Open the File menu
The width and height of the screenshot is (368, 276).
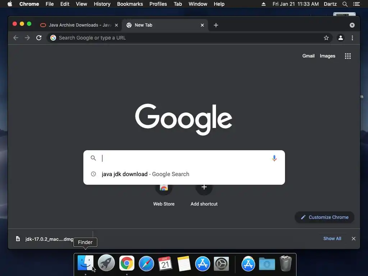pyautogui.click(x=50, y=4)
